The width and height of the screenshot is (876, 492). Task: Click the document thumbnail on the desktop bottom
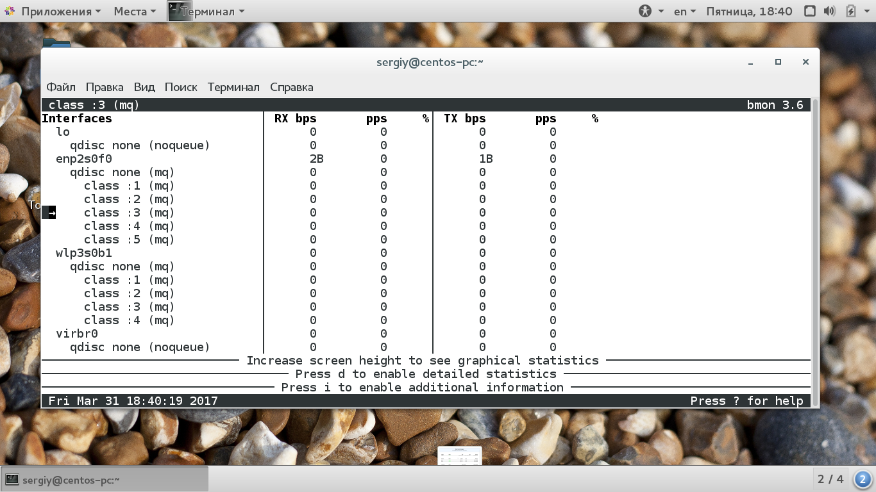[459, 455]
